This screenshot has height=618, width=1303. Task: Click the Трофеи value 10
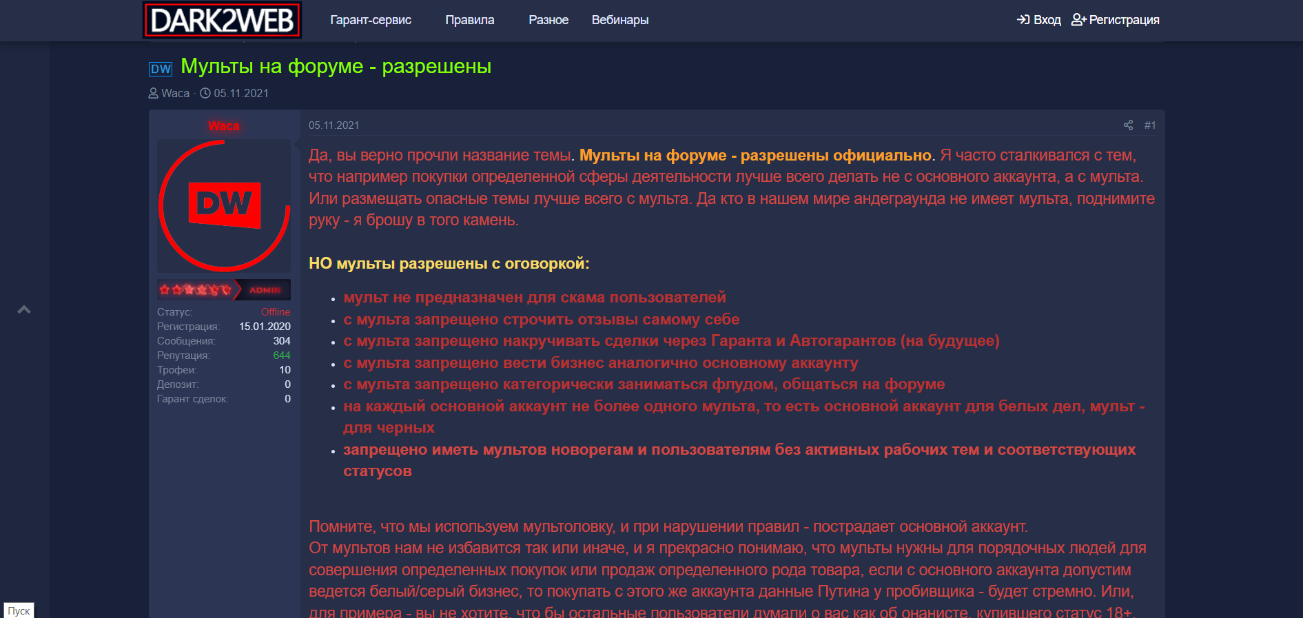[x=285, y=370]
